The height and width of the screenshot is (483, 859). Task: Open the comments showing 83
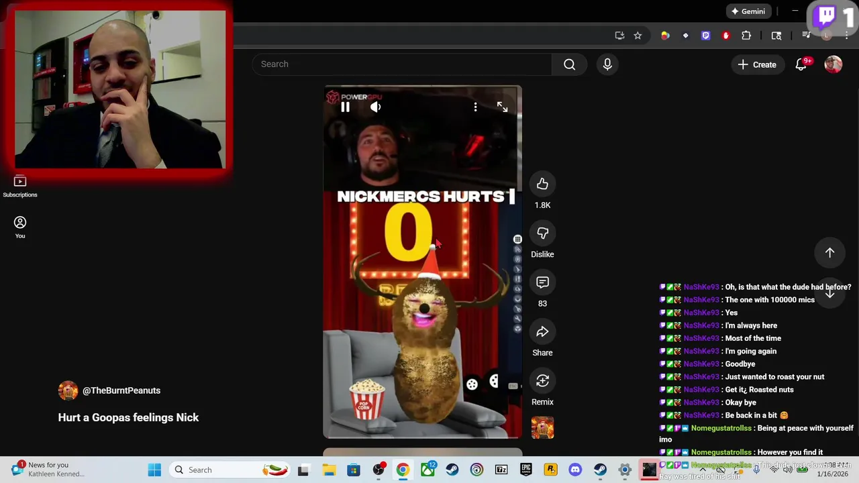542,282
